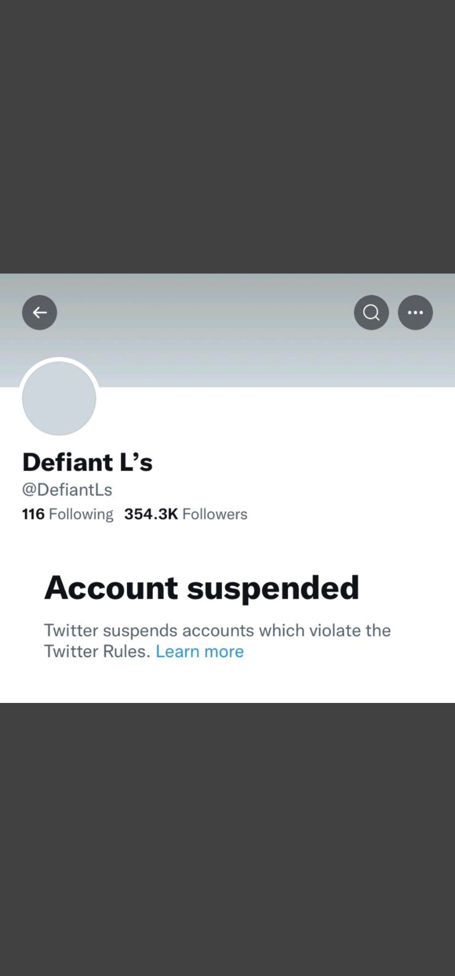Open the profile search magnifier icon
Viewport: 455px width, 976px height.
371,313
